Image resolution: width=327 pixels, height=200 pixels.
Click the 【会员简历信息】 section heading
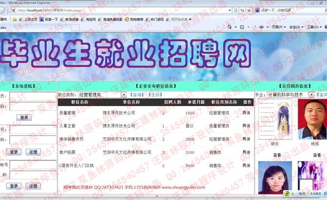click(x=295, y=86)
